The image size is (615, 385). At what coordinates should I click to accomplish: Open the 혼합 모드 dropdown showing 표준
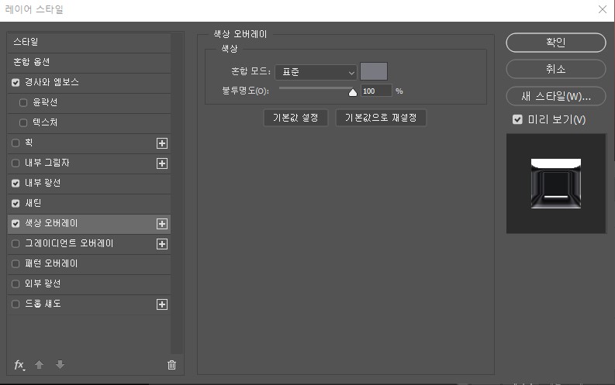(316, 73)
